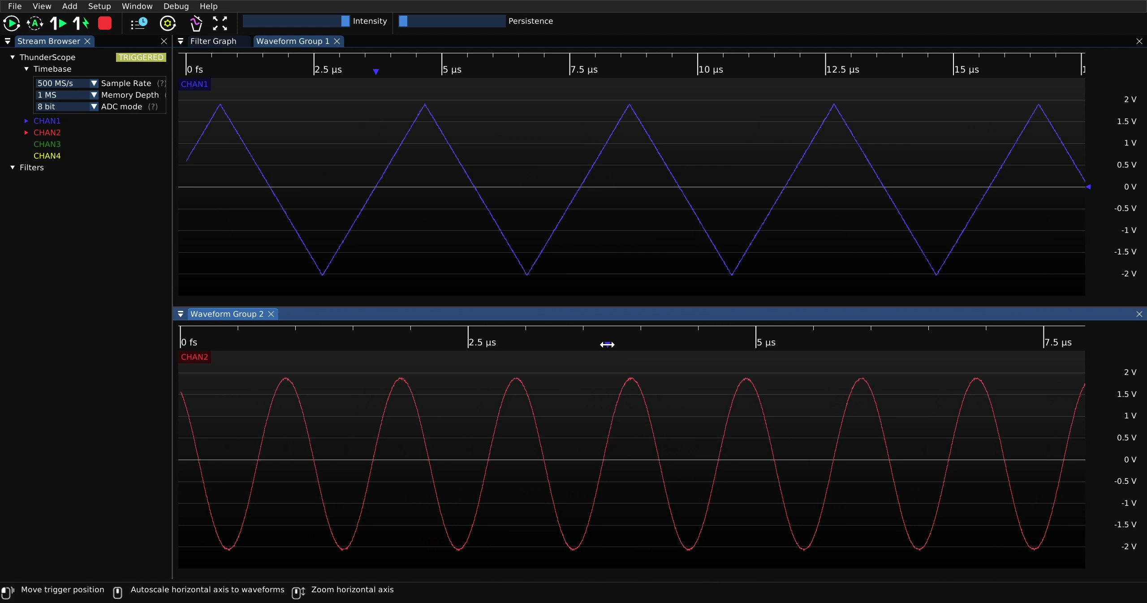Click the refresh filters gear icon
This screenshot has width=1147, height=603.
(168, 23)
